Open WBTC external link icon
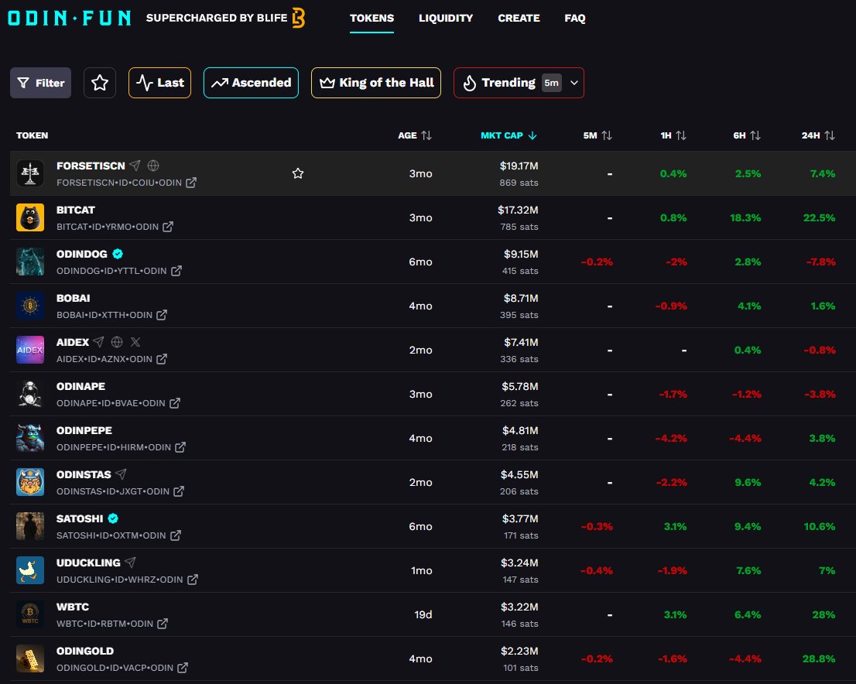This screenshot has width=856, height=684. (163, 624)
